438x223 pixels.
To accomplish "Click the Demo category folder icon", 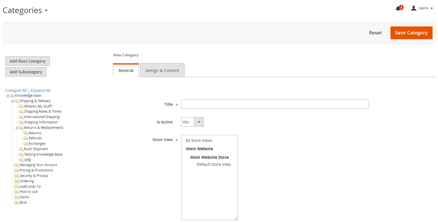I will (x=17, y=197).
